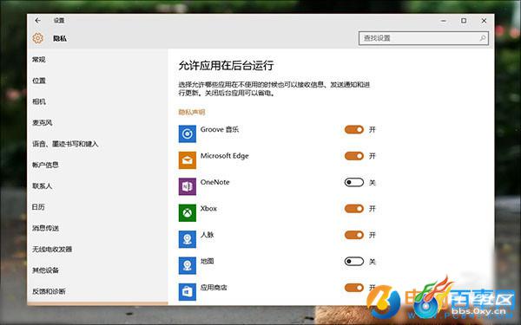Turn off Groove 音乐 background toggle
Screen dimensions: 521x325
(x=354, y=130)
